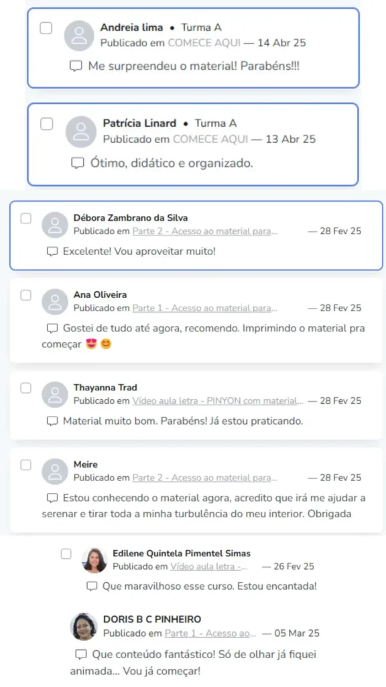Click Meire's avatar placeholder icon

point(55,472)
